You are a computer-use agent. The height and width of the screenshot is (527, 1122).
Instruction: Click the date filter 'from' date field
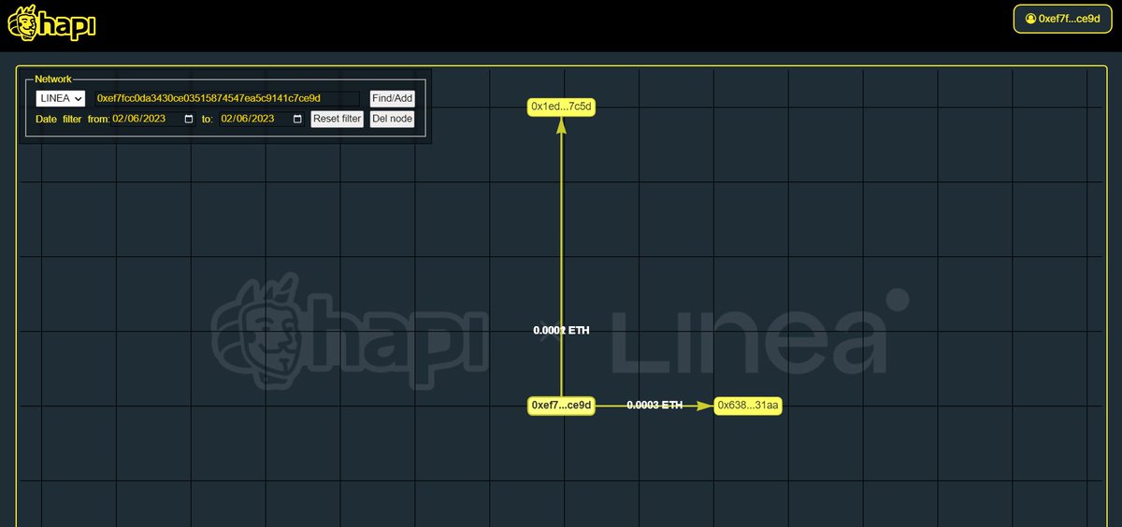[x=153, y=119]
